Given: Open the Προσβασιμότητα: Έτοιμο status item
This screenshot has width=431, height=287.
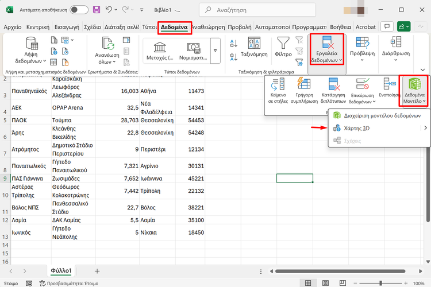Looking at the screenshot, I should coord(69,283).
